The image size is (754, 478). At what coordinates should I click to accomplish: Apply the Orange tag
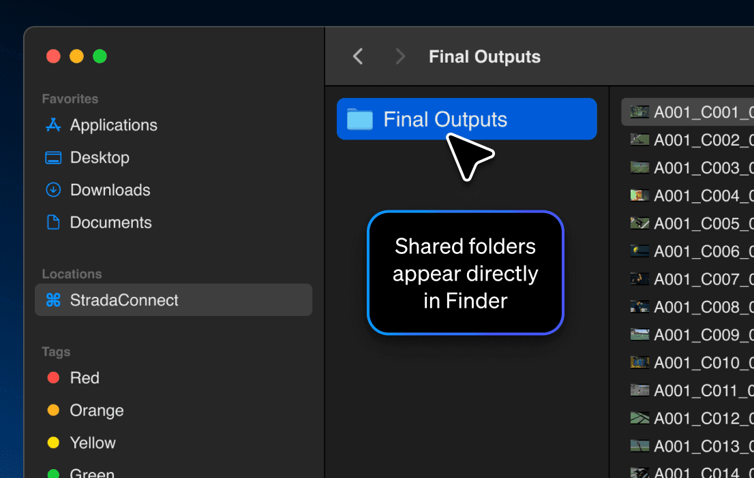coord(53,410)
